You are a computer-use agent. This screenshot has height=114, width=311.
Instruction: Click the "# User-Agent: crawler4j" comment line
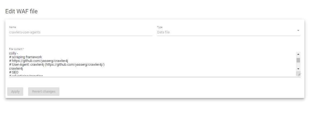click(57, 65)
